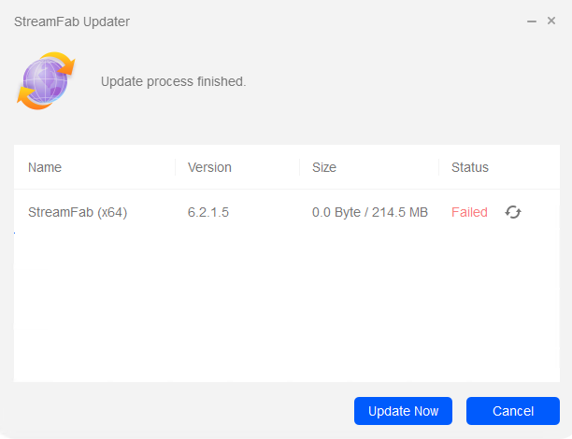Click the Status column header

470,167
